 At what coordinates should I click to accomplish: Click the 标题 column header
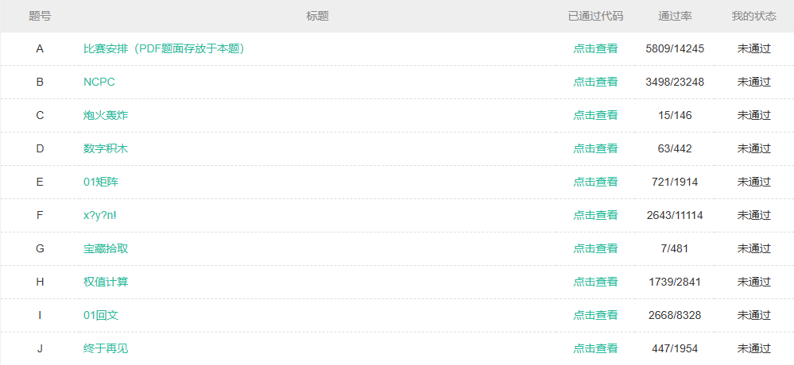318,16
